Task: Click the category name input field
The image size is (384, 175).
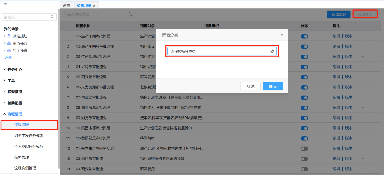Action: pyautogui.click(x=219, y=51)
